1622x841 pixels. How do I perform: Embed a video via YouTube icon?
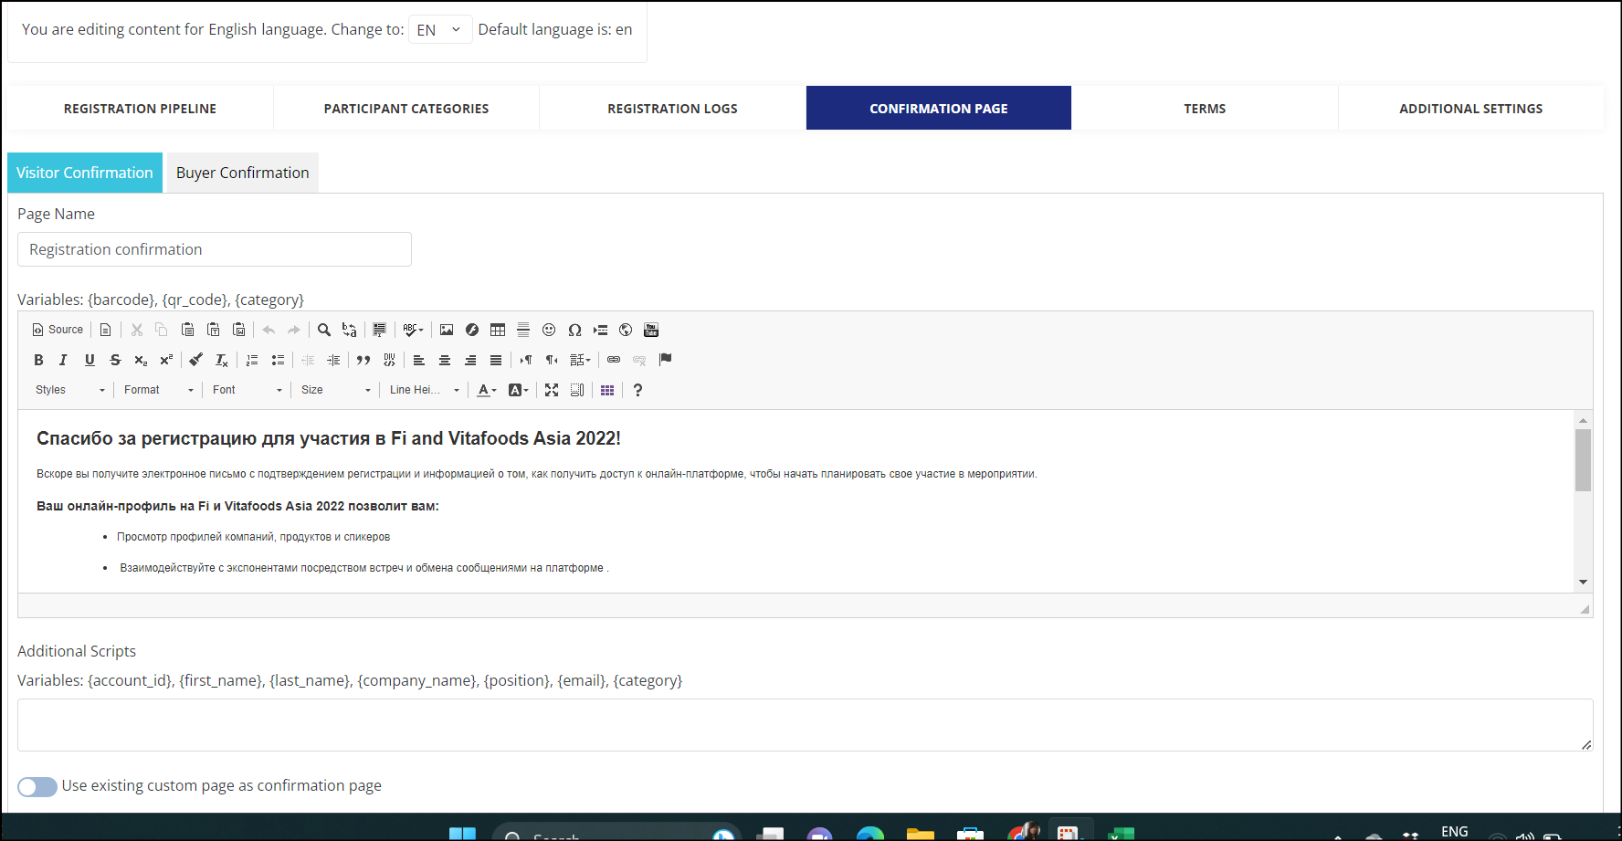point(651,330)
